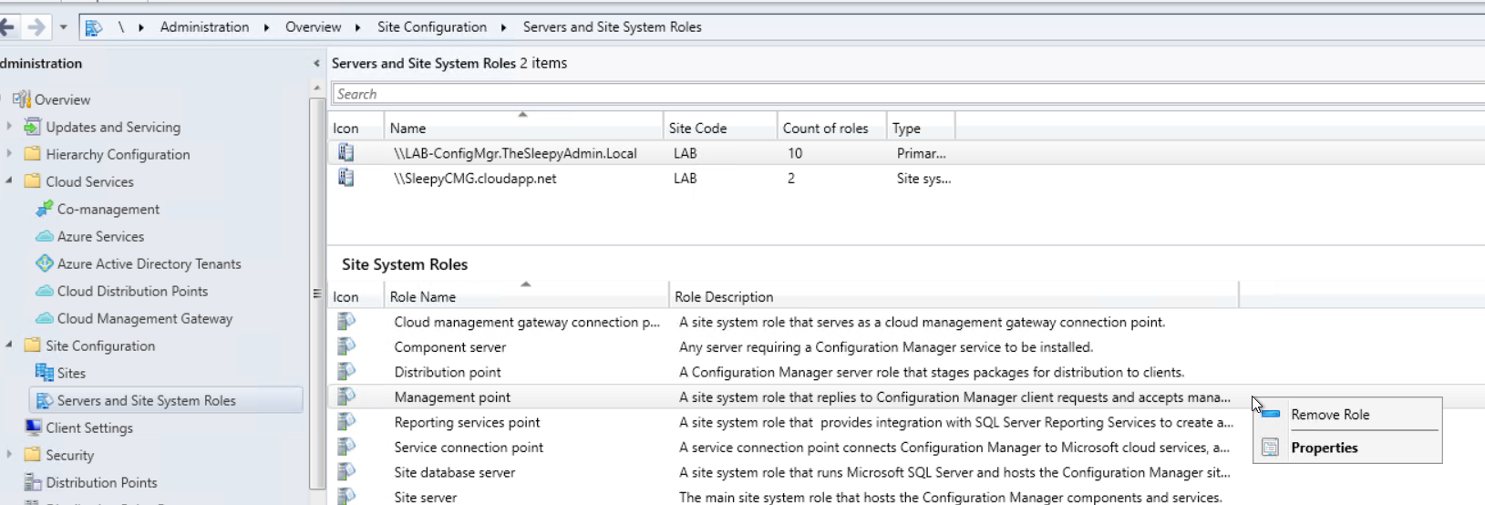Open Cloud Management Gateway node icon
This screenshot has height=505, width=1485.
[44, 318]
